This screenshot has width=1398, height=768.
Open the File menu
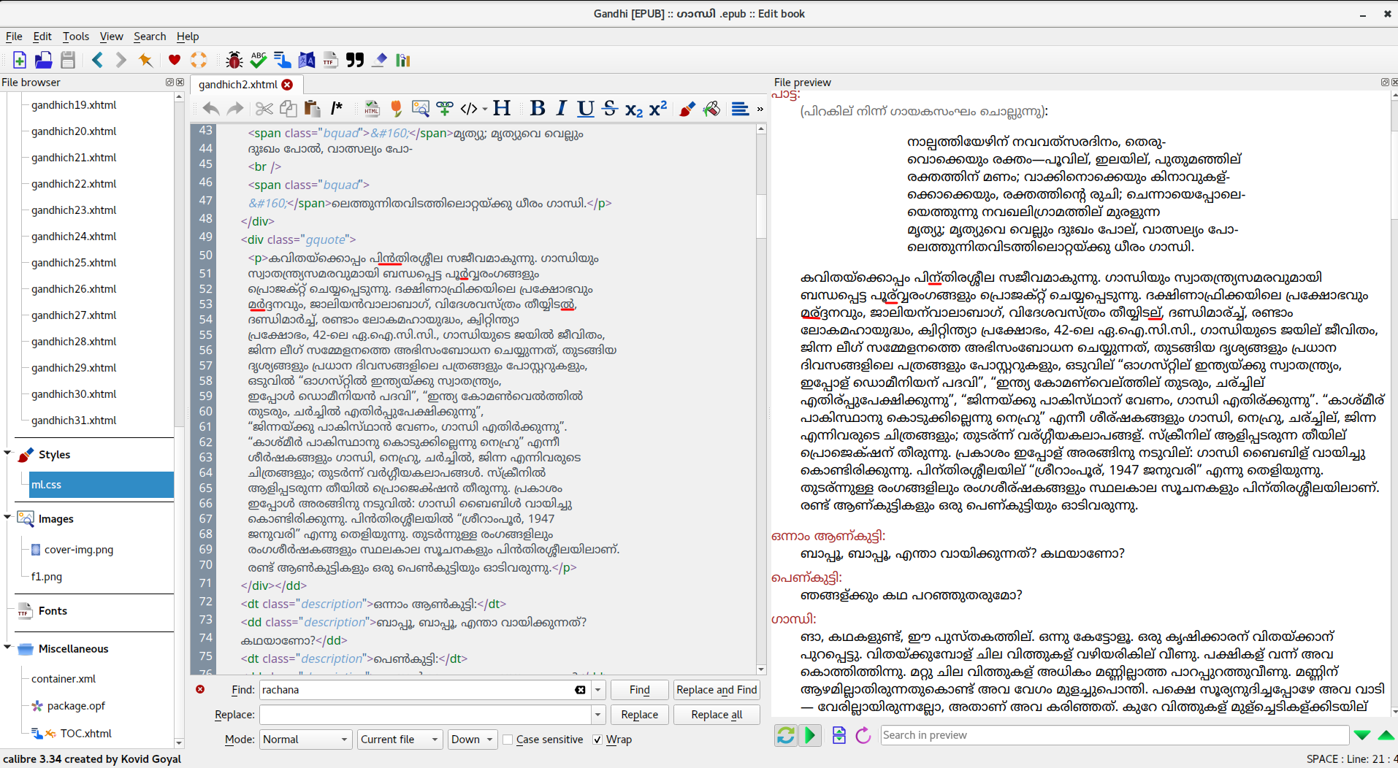pos(14,37)
